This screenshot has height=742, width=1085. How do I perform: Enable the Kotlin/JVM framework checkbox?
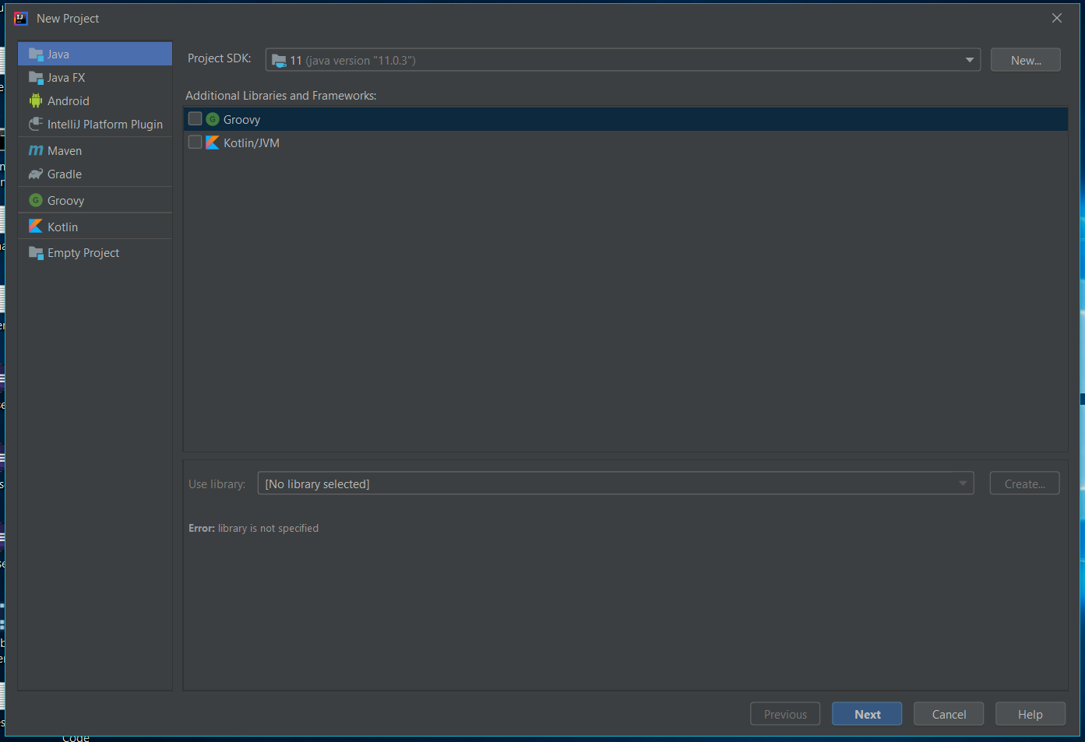[x=196, y=142]
